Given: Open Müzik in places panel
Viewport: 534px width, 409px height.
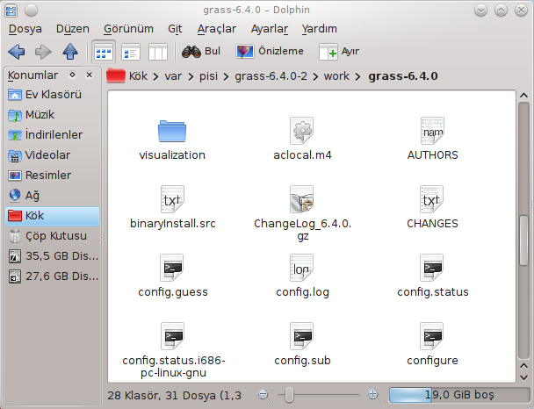Looking at the screenshot, I should coord(53,115).
